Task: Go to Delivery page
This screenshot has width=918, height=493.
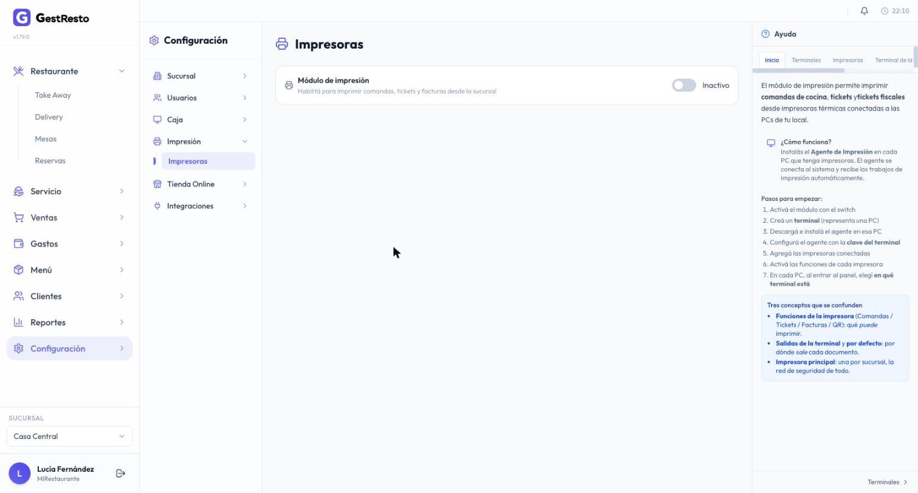Action: (x=49, y=117)
